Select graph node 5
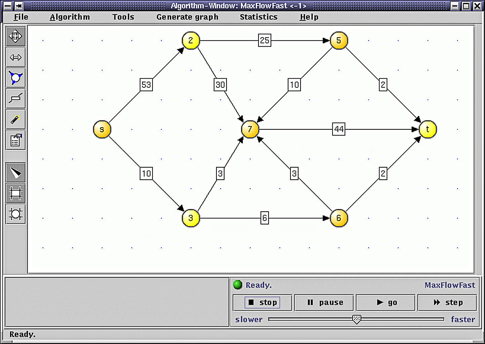The height and width of the screenshot is (344, 485). click(x=339, y=41)
